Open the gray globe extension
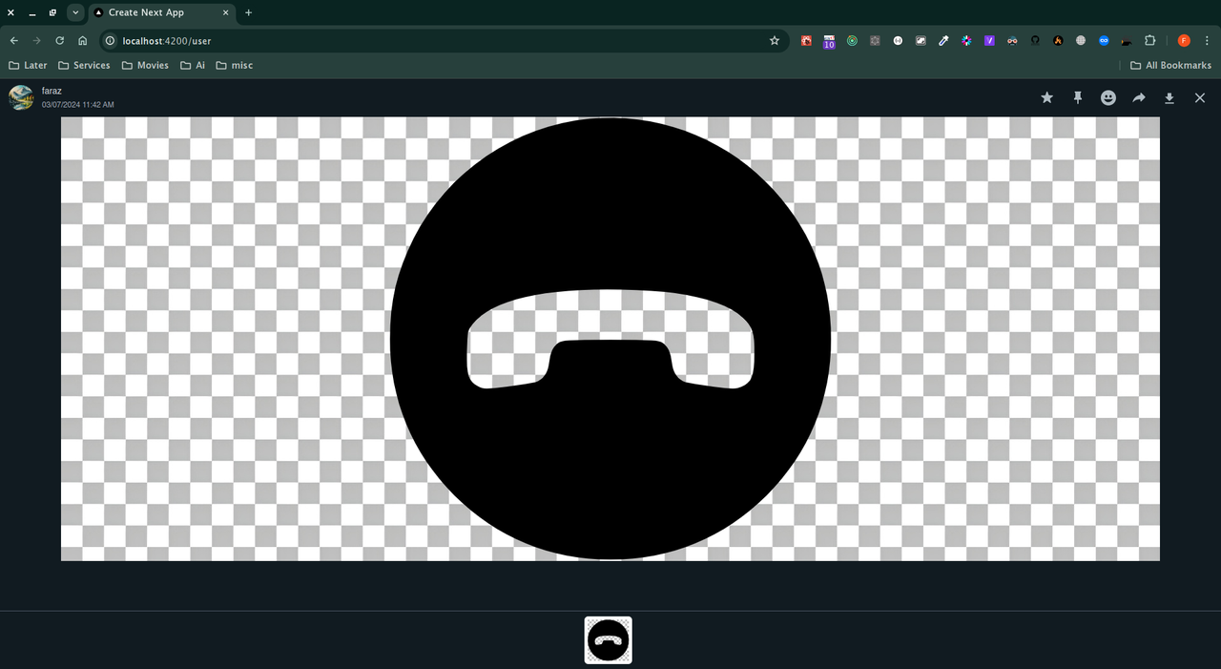 [1081, 41]
